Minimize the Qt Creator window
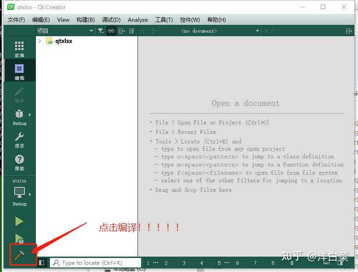The image size is (358, 272). pos(303,7)
